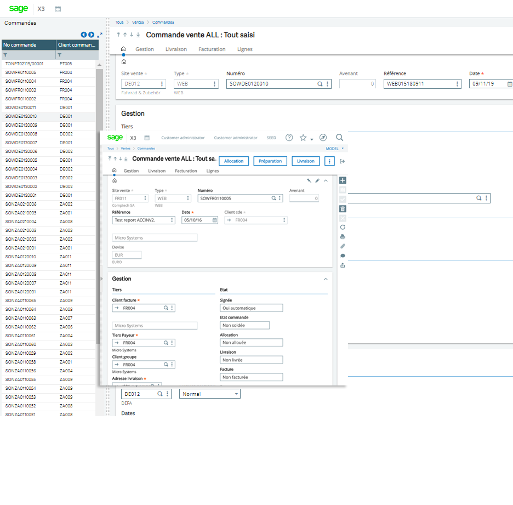This screenshot has width=513, height=505.
Task: Open three-dot menu of FR011 Site vente field
Action: click(x=145, y=198)
